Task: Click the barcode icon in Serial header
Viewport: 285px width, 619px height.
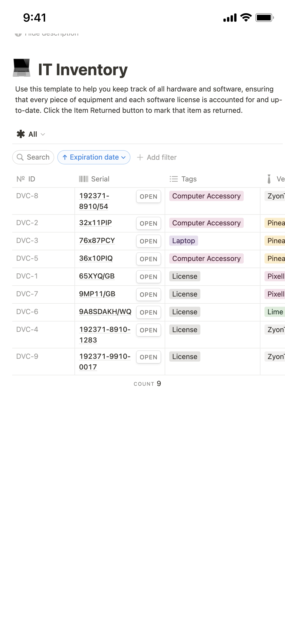Action: 83,179
